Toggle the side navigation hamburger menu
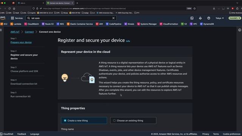Image resolution: width=242 pixels, height=136 pixels. pyautogui.click(x=1, y=30)
